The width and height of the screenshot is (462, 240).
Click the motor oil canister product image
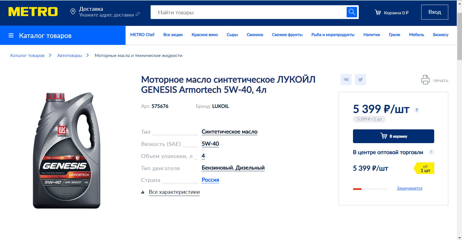tap(67, 150)
